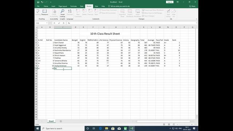Click Allow Users to Edit Ranges
Viewport: 233px width, 131px height.
click(x=152, y=13)
